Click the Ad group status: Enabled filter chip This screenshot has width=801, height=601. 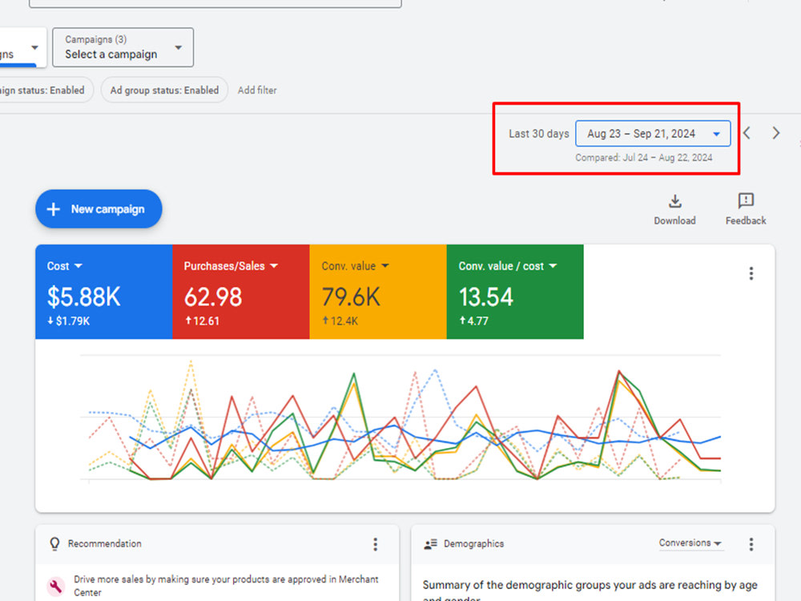click(164, 90)
